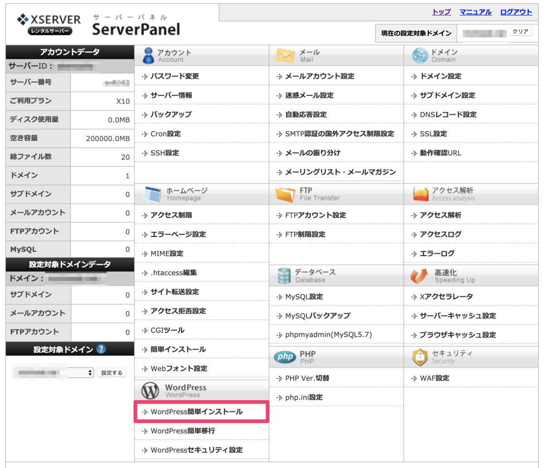Open WordPress簡単インストール
This screenshot has height=468, width=544.
[197, 411]
